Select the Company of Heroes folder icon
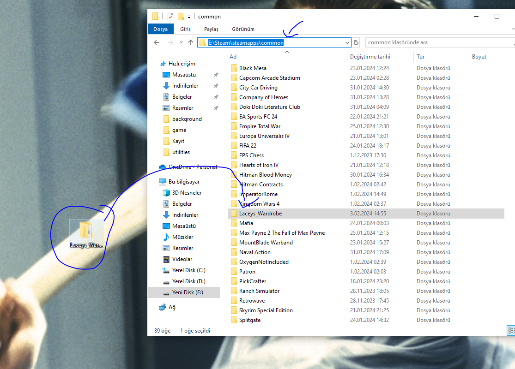Viewport: 515px width, 369px height. pyautogui.click(x=234, y=97)
